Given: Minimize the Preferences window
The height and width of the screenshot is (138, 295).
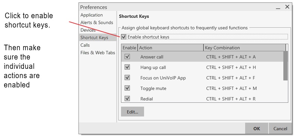Looking at the screenshot, I should coord(278,7).
